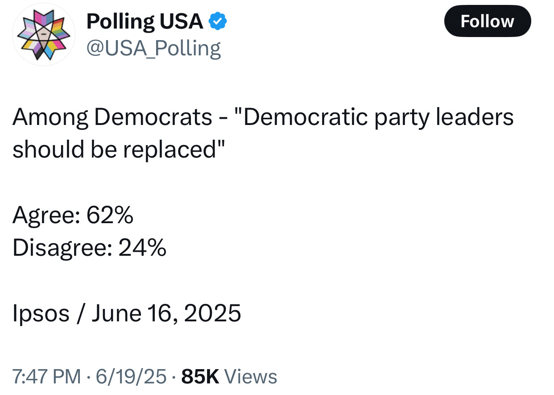Click the word Views in the footer
The image size is (554, 395).
tap(251, 376)
